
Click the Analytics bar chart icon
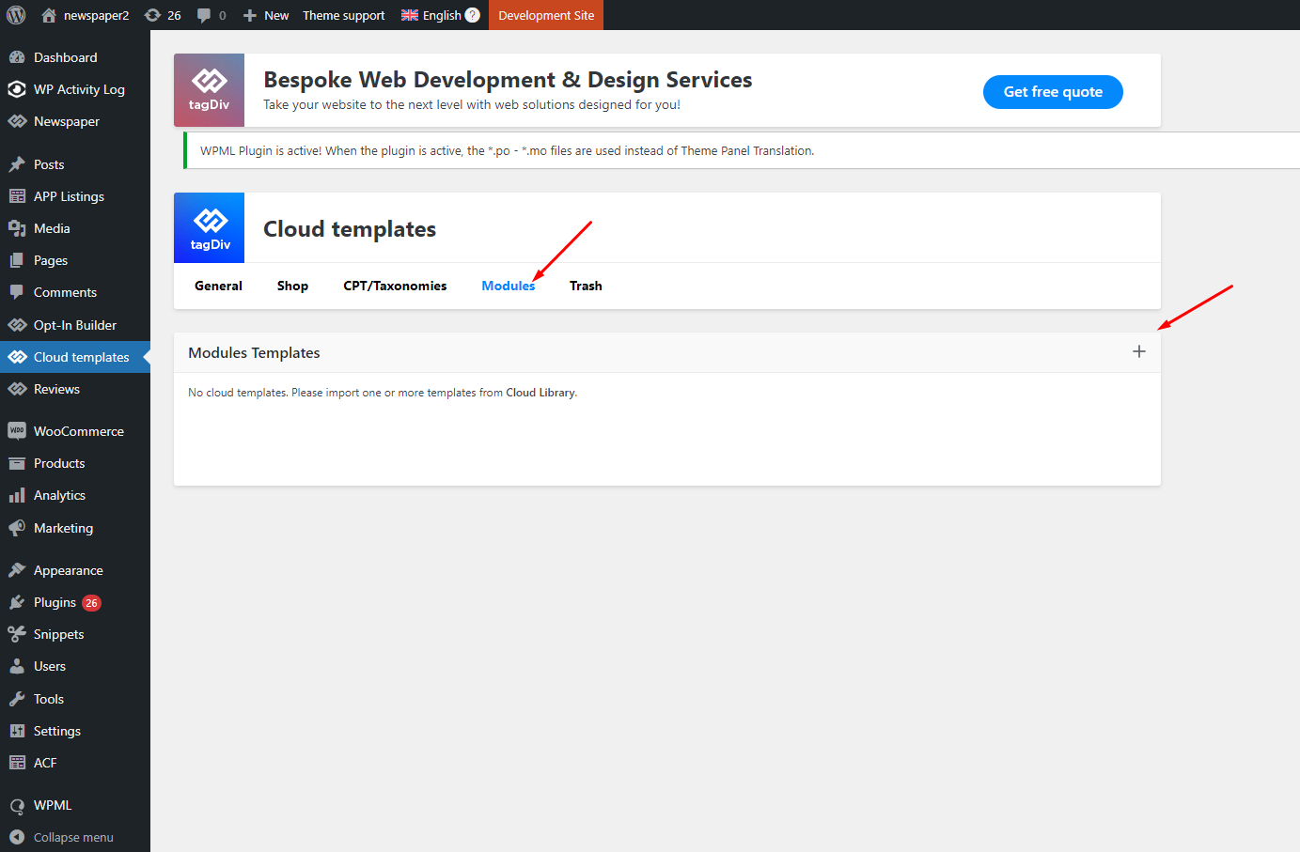coord(17,495)
